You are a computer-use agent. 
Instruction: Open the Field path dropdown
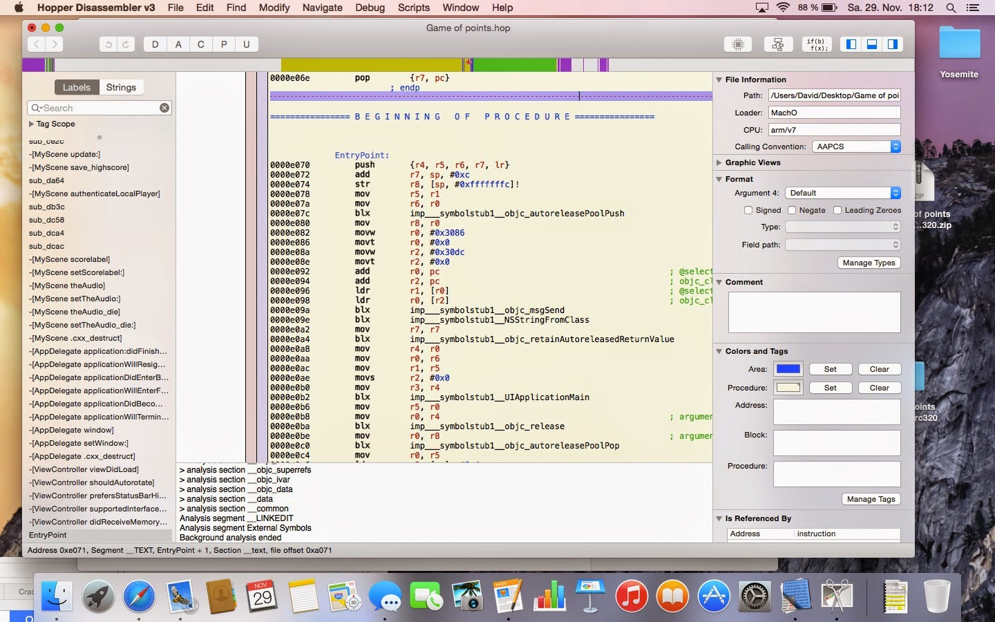pos(843,245)
